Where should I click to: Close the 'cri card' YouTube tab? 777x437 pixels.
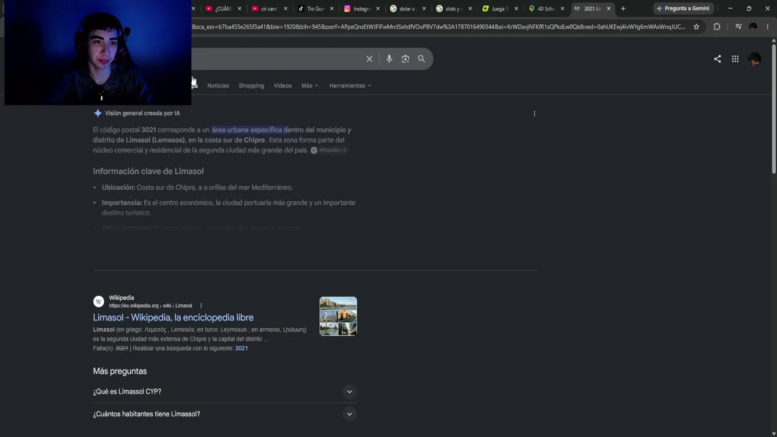pos(285,8)
